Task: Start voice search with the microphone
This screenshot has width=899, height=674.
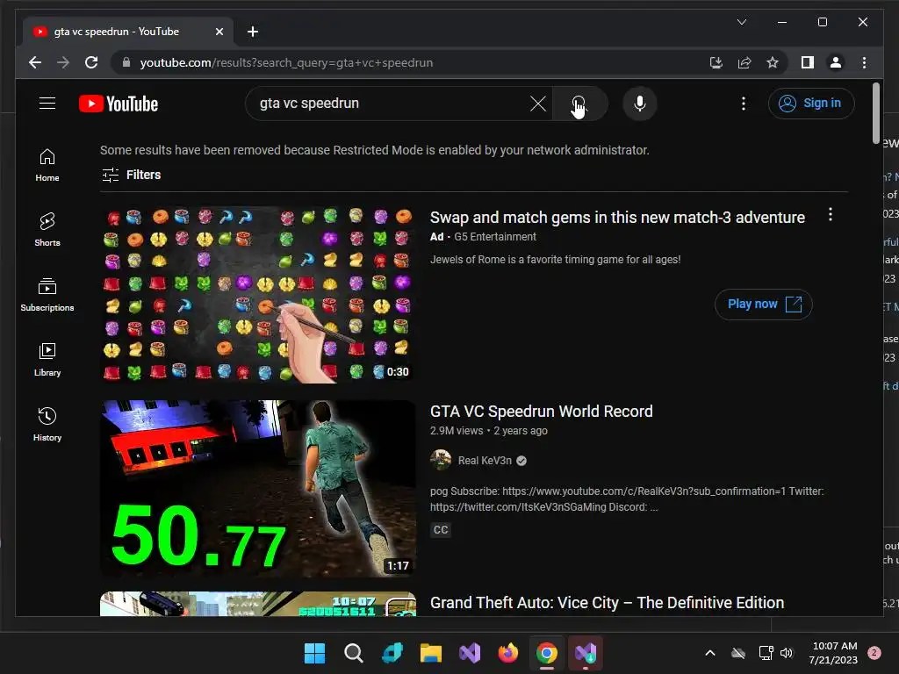Action: (x=640, y=104)
